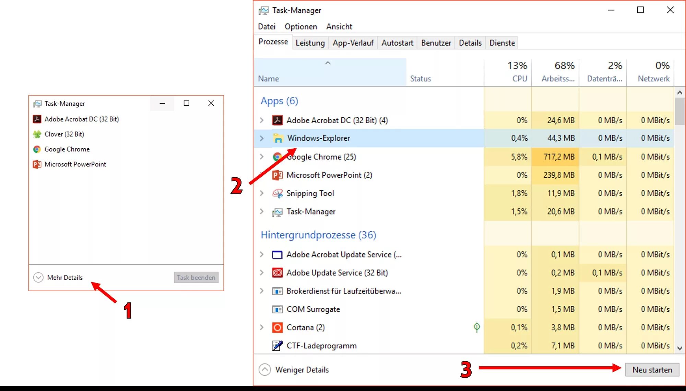This screenshot has height=391, width=686.
Task: Sort by the CPU column header
Action: (508, 72)
